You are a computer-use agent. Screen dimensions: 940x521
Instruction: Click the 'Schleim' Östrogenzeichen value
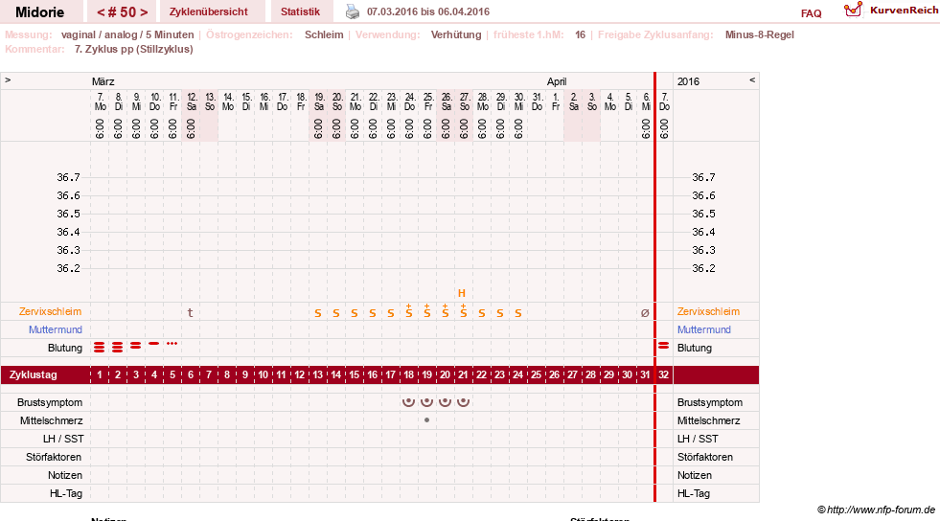point(324,34)
